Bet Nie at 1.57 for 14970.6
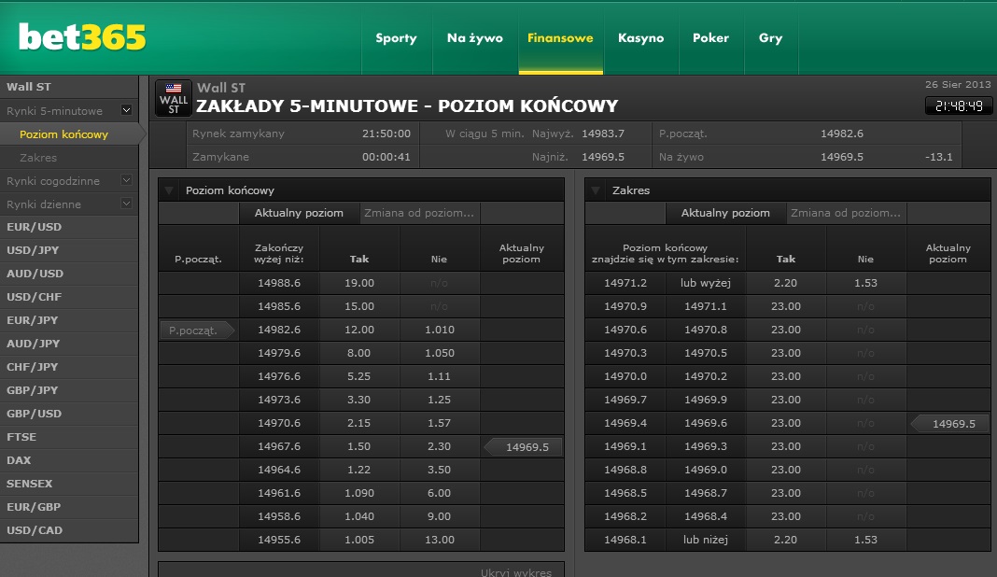This screenshot has width=997, height=577. [440, 423]
